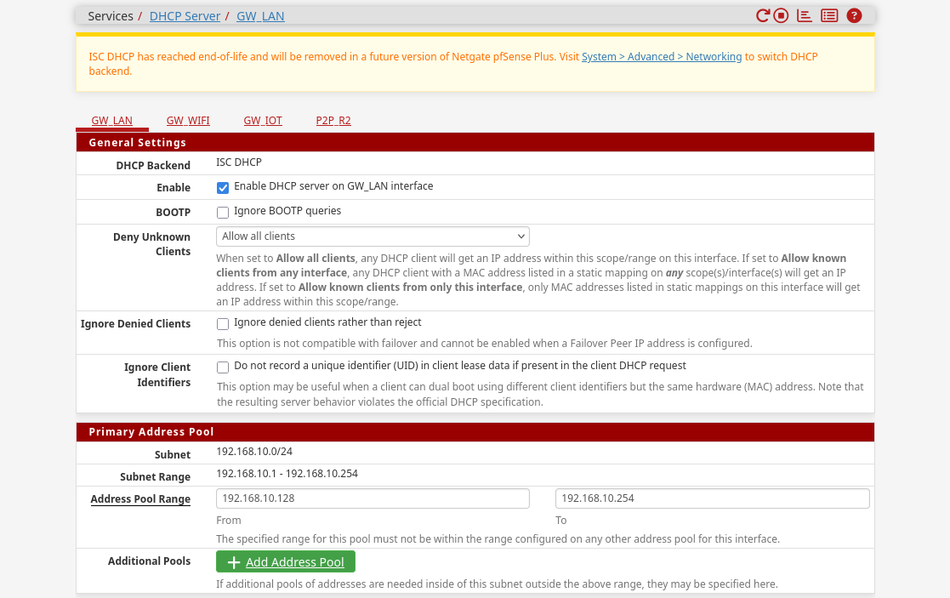This screenshot has width=950, height=598.
Task: Click the Address Pool Range label
Action: click(140, 499)
